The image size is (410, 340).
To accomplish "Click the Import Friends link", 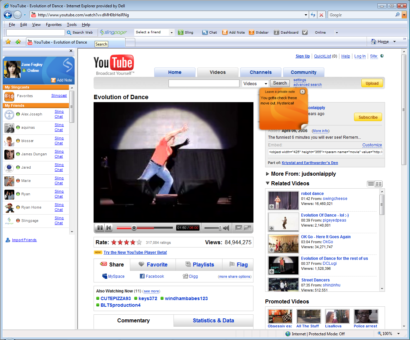I will [x=24, y=240].
